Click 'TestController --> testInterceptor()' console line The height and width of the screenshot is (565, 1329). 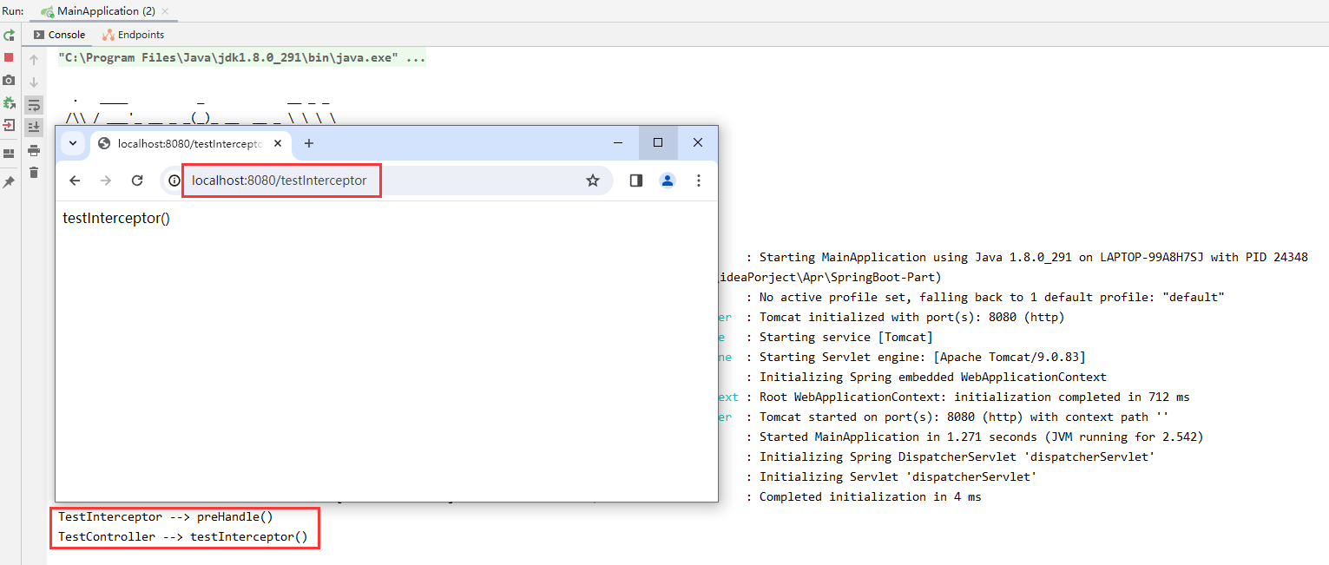pos(182,537)
